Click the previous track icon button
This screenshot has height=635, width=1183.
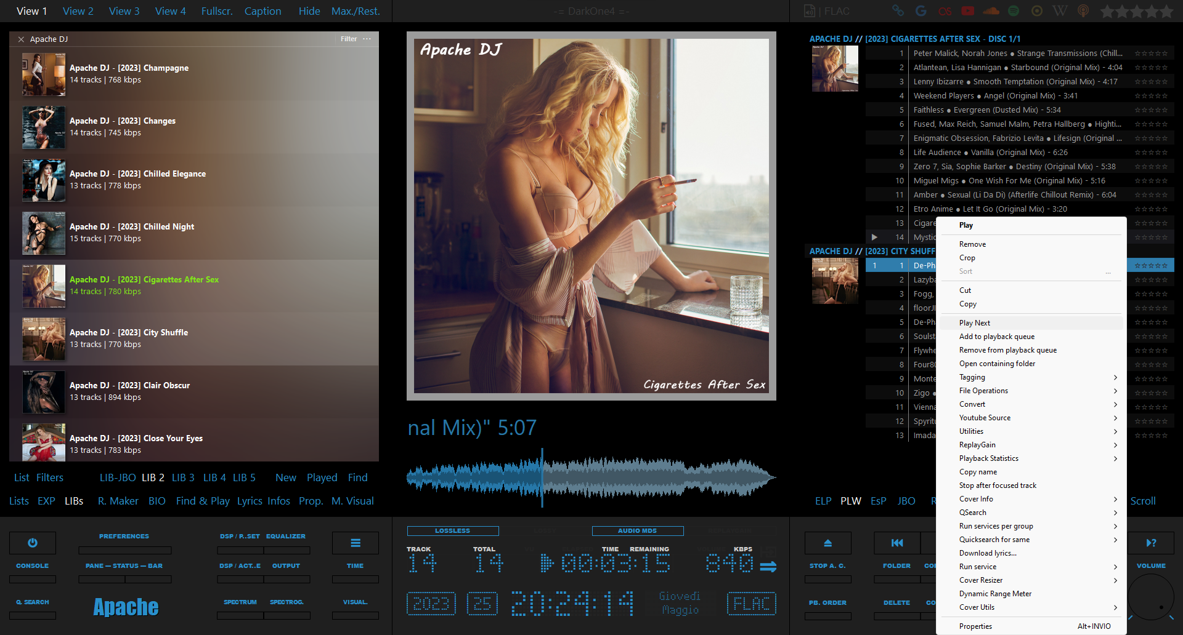(x=897, y=543)
